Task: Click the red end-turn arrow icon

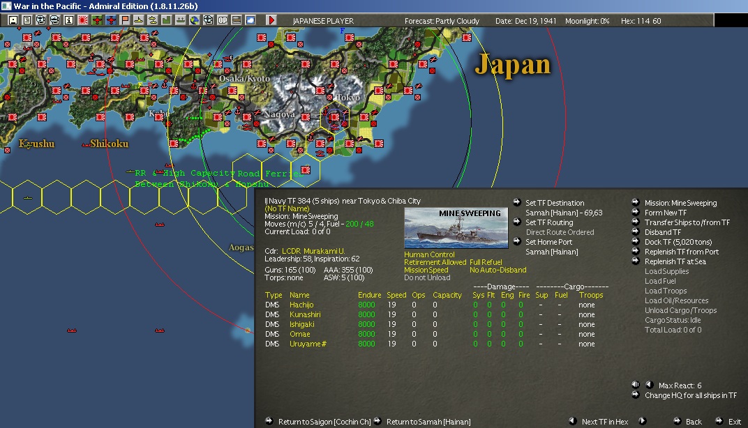Action: click(271, 20)
